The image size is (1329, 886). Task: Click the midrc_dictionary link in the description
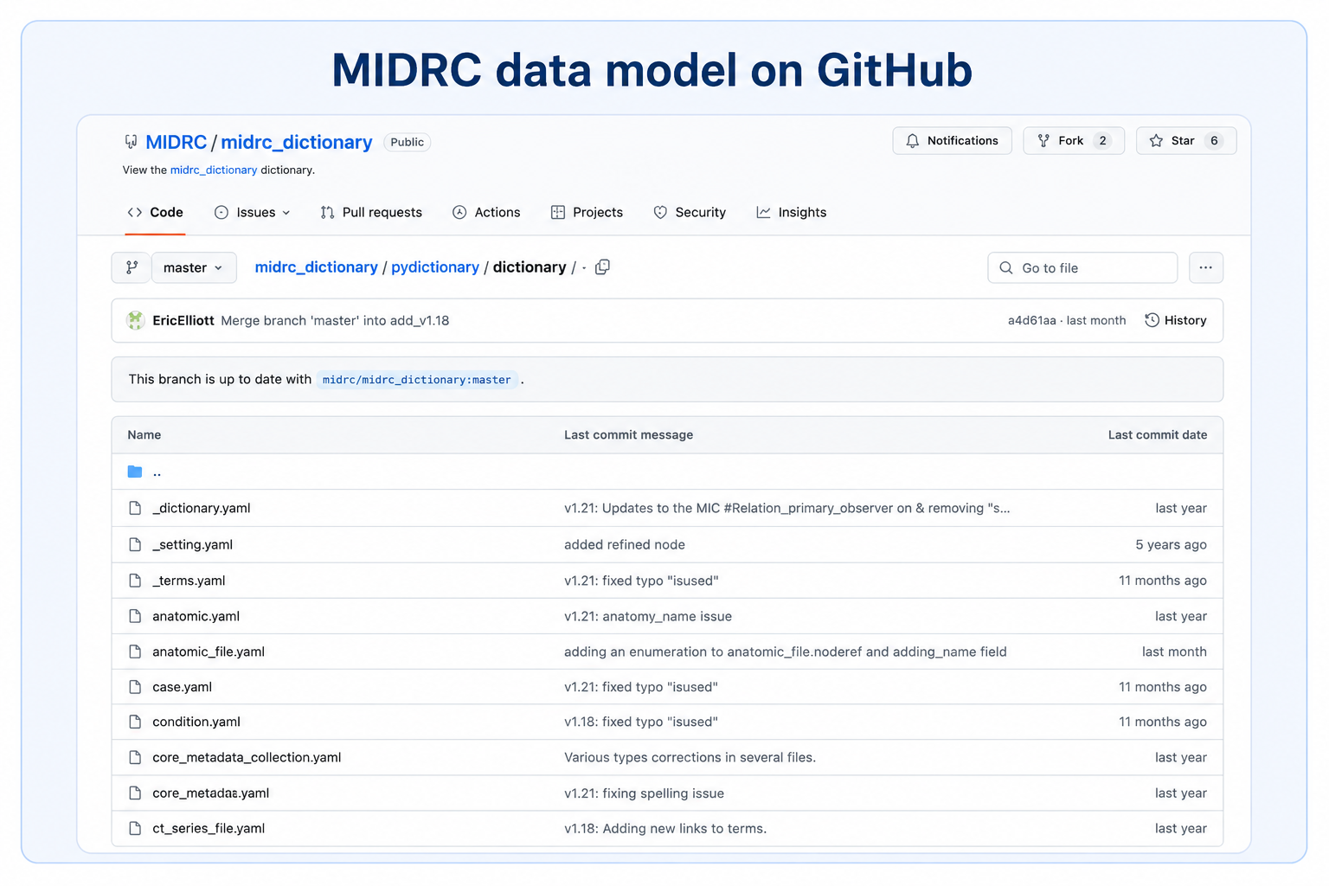214,170
